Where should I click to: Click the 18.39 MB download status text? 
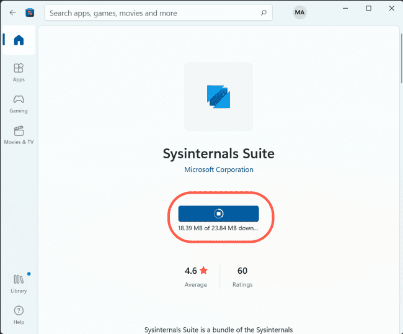pyautogui.click(x=218, y=228)
